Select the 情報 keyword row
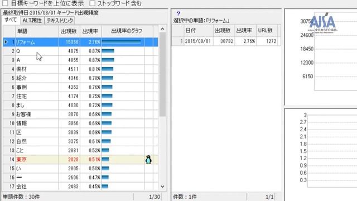The image size is (357, 201). pos(80,123)
